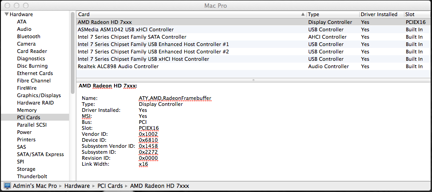432x192 pixels.
Task: Click the Display Controller type cell
Action: pyautogui.click(x=330, y=22)
